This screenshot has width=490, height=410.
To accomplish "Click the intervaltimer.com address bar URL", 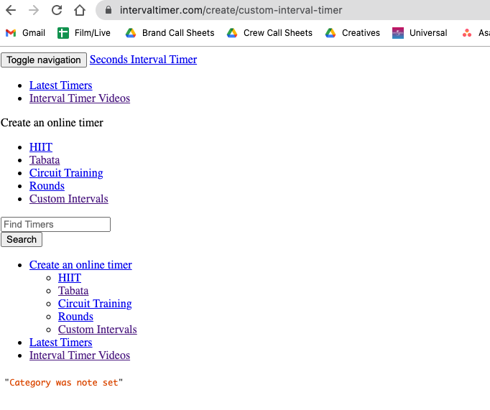I will [231, 10].
